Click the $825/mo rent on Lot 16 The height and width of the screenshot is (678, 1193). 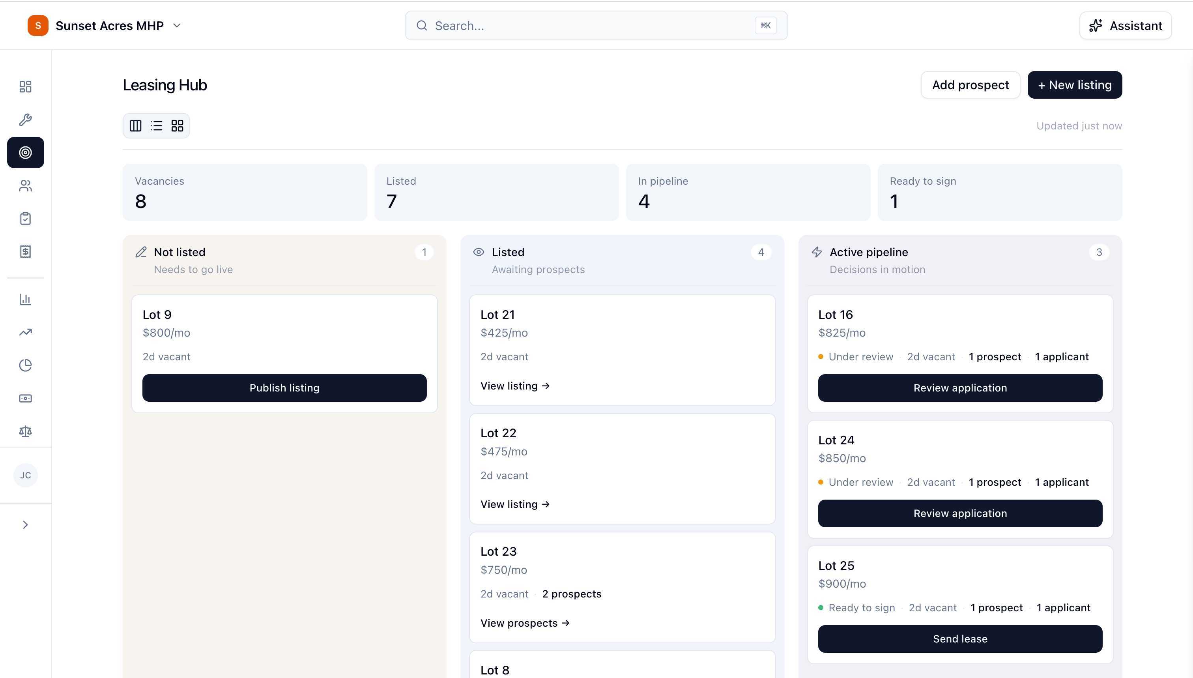click(841, 332)
